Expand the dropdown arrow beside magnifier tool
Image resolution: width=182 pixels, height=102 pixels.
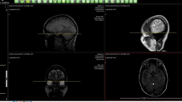tap(36, 1)
